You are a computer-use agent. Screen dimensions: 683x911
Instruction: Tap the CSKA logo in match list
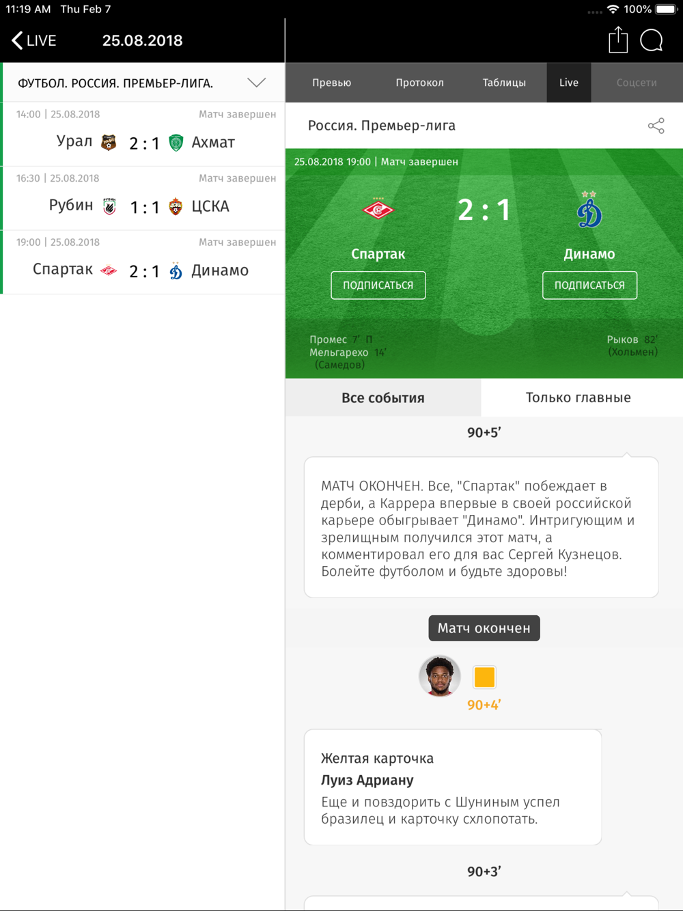(176, 207)
